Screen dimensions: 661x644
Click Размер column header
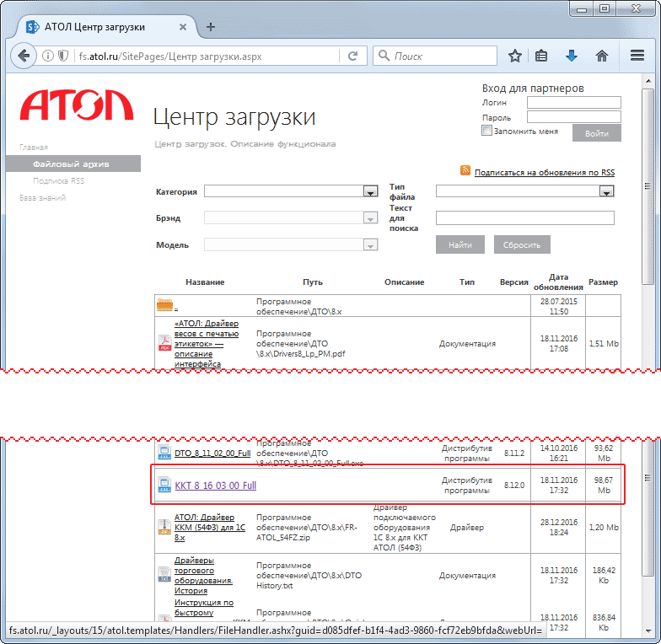pos(603,282)
